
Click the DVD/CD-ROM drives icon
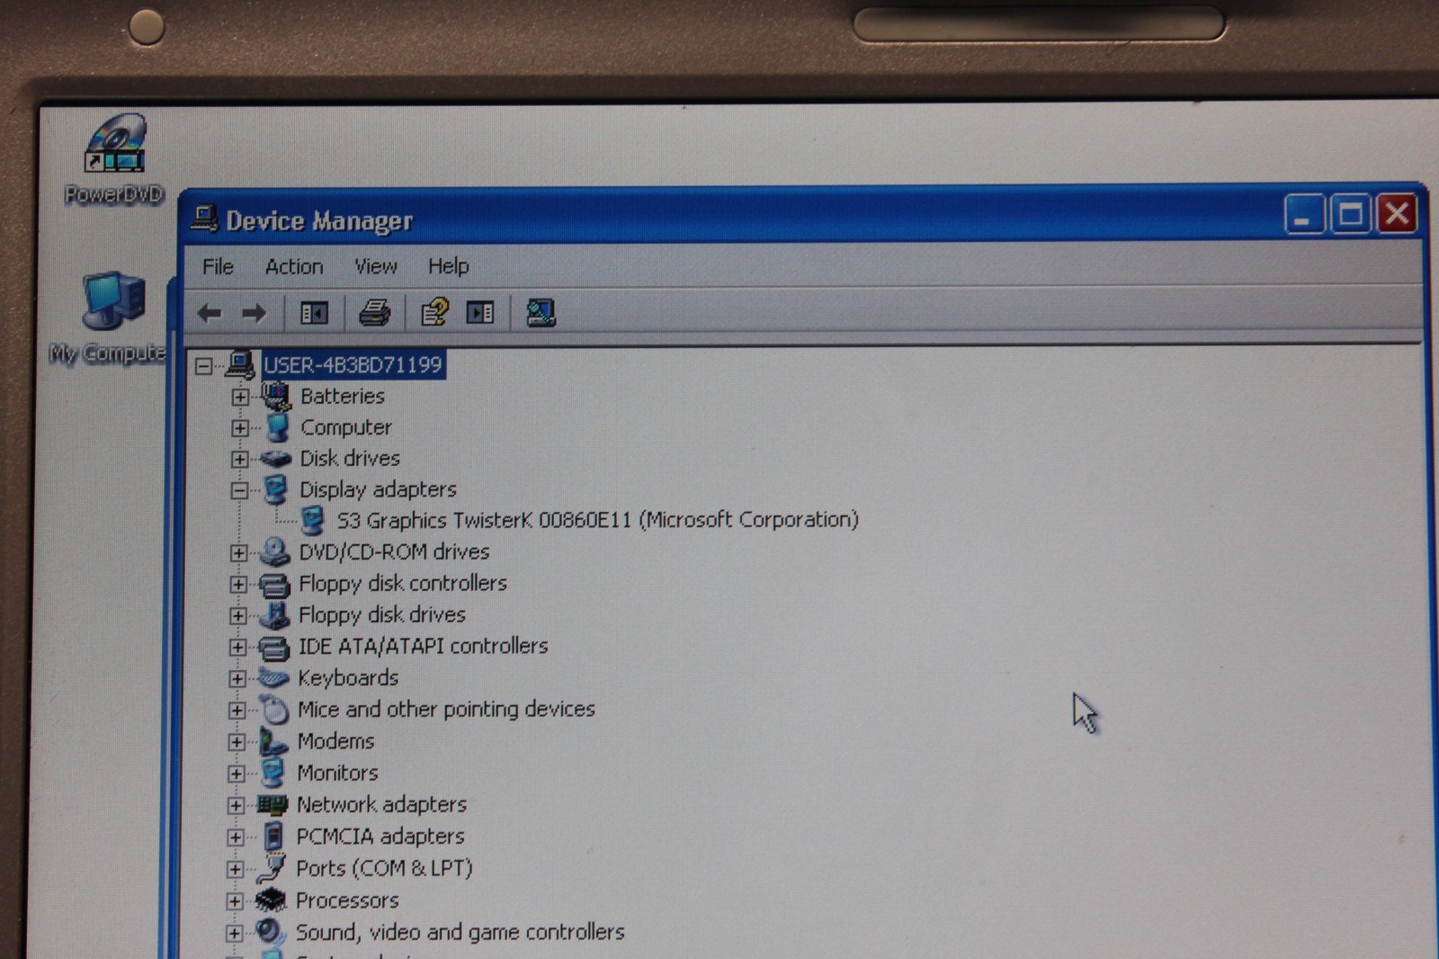click(274, 551)
